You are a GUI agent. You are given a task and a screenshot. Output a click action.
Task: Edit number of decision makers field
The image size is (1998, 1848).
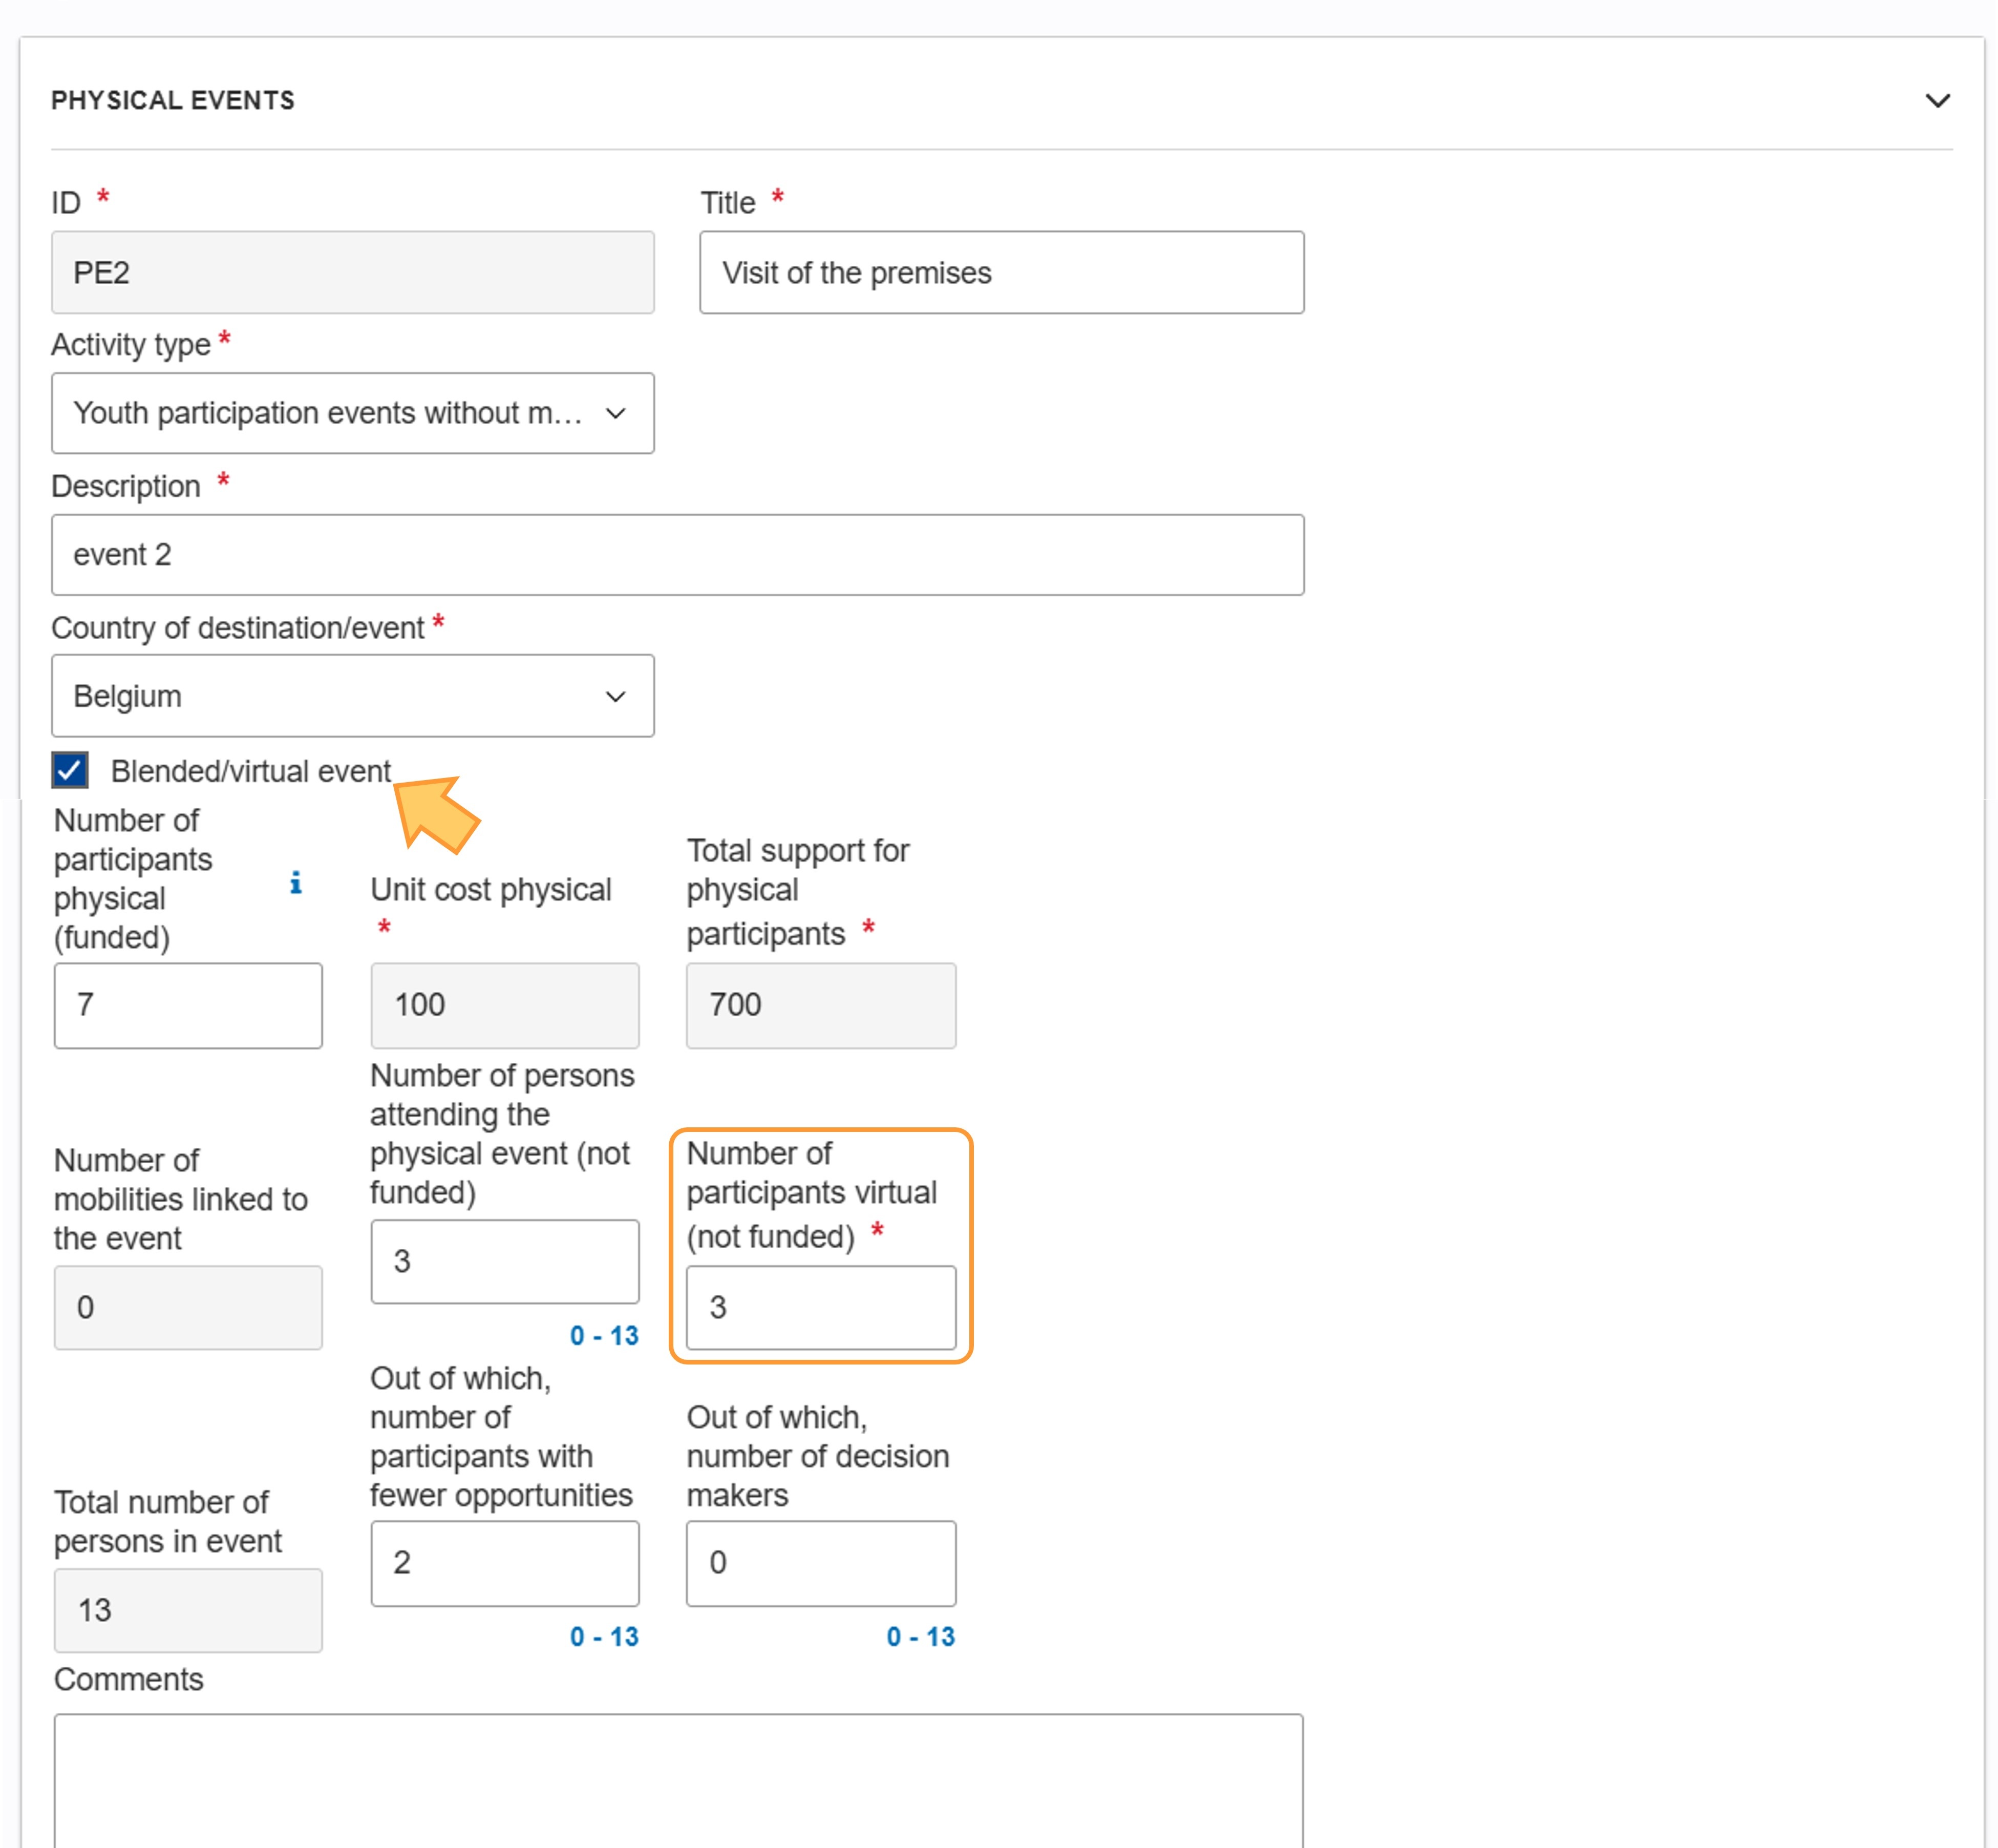coord(821,1563)
